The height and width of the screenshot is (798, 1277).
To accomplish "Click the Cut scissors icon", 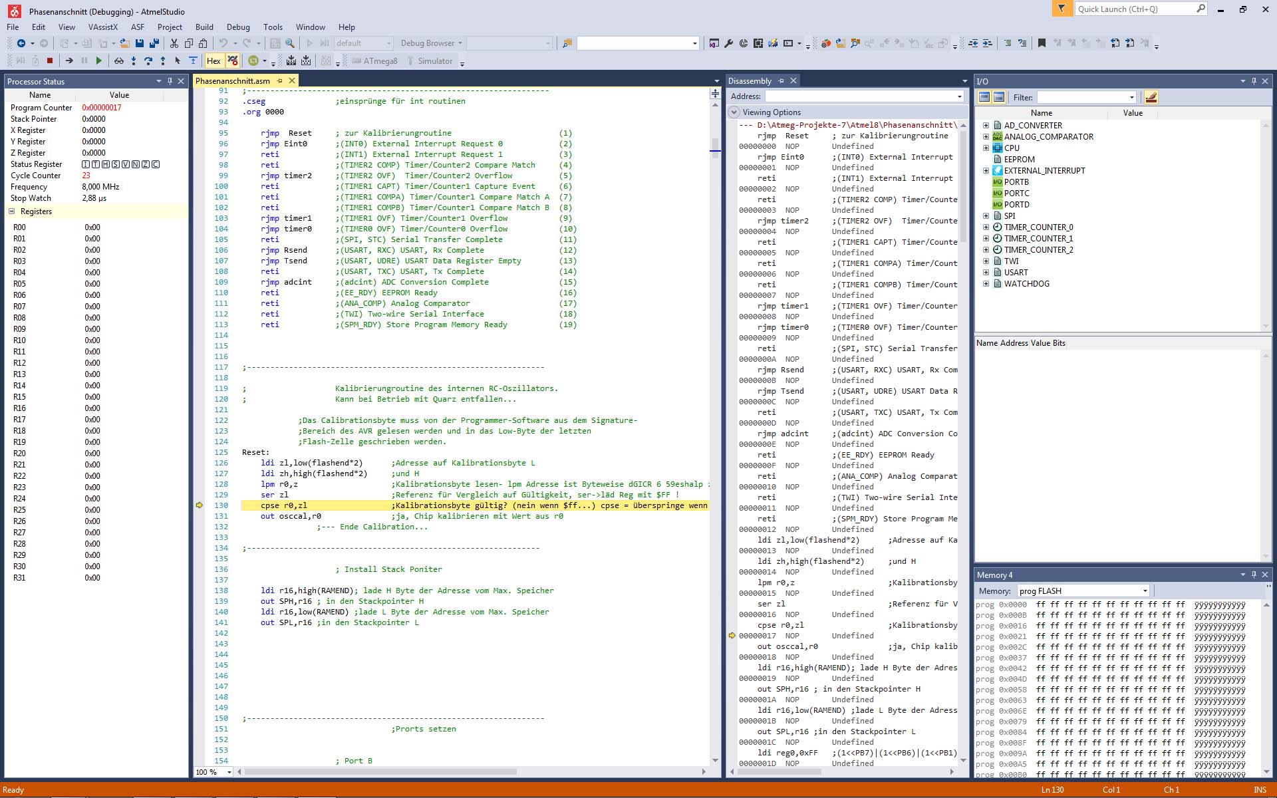I will 174,43.
